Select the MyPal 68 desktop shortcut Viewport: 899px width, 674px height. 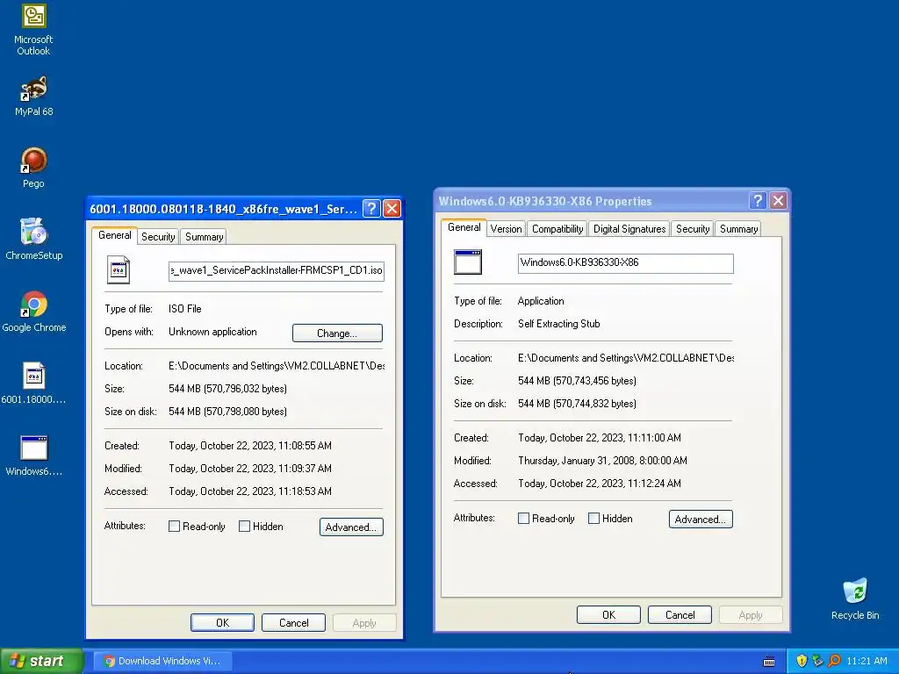coord(33,97)
